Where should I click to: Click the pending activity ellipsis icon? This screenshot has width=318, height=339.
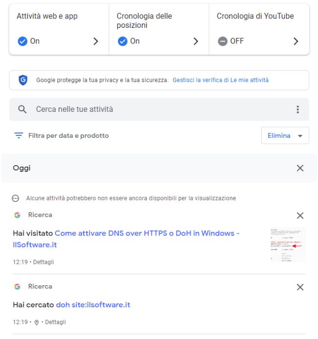pyautogui.click(x=15, y=198)
